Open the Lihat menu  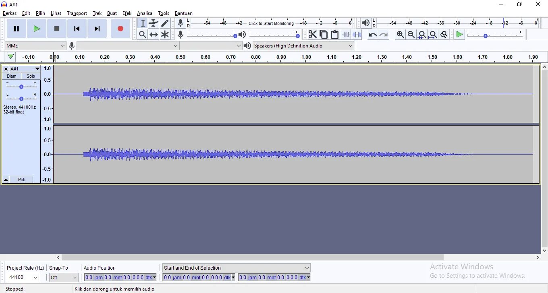[56, 13]
